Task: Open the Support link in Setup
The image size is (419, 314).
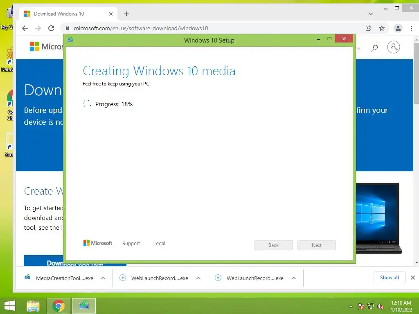Action: [131, 244]
